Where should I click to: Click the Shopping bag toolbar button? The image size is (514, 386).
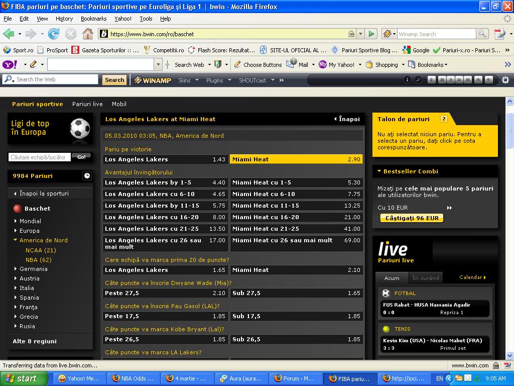coord(381,65)
